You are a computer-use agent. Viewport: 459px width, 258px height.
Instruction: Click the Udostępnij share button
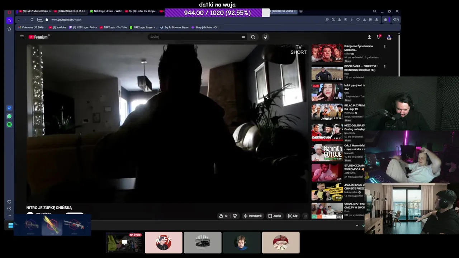pyautogui.click(x=252, y=216)
